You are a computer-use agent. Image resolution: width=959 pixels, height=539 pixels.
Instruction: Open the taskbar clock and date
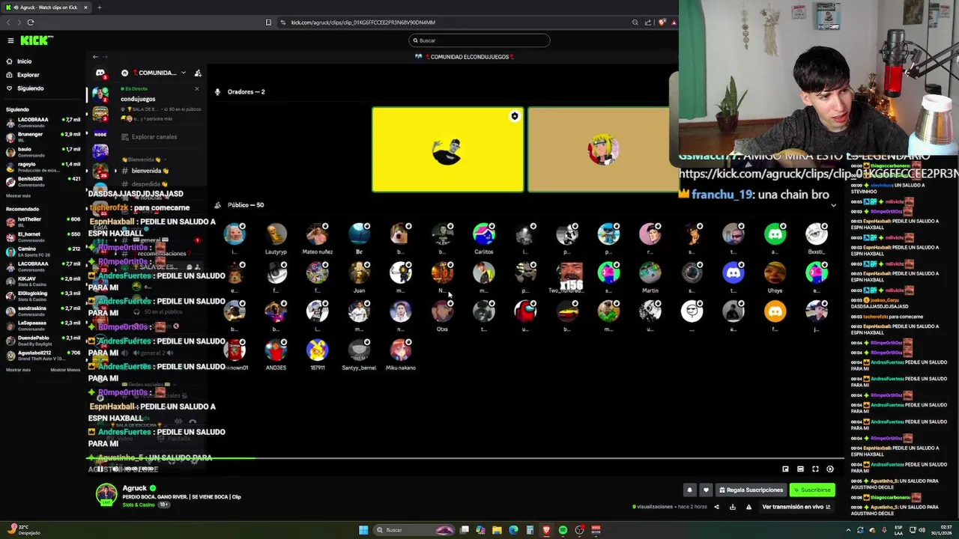click(940, 530)
